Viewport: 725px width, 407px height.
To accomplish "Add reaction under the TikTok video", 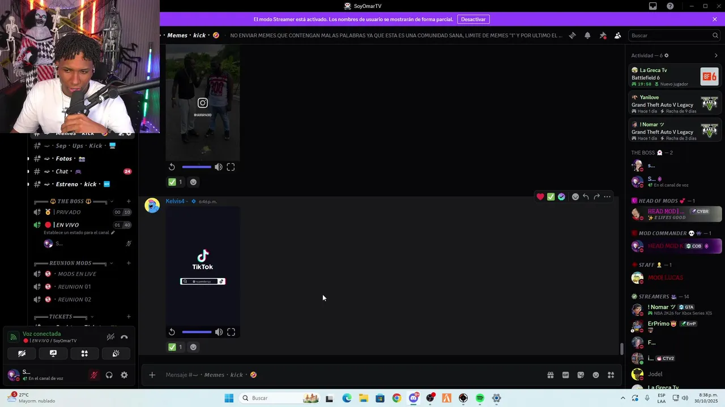I will (x=193, y=347).
